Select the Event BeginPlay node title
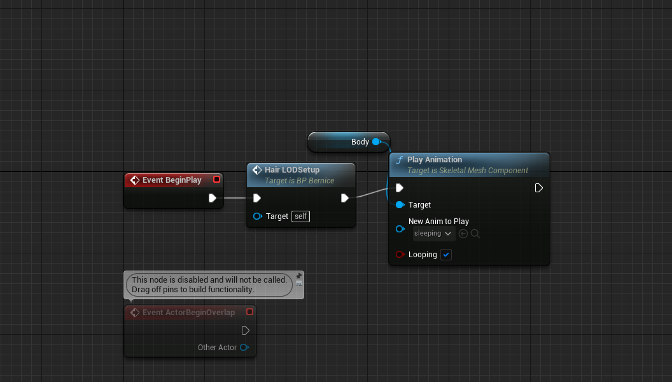Screen dimensions: 672x382 [172, 180]
